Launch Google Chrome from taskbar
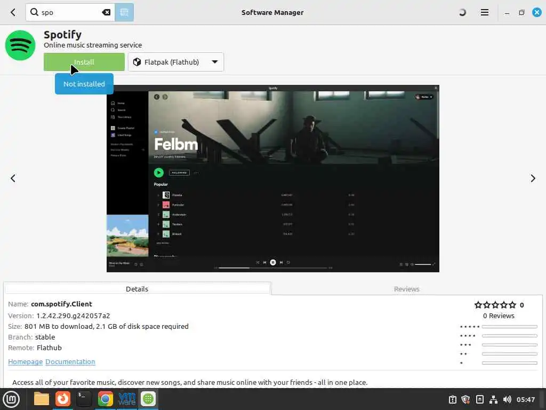 tap(106, 399)
